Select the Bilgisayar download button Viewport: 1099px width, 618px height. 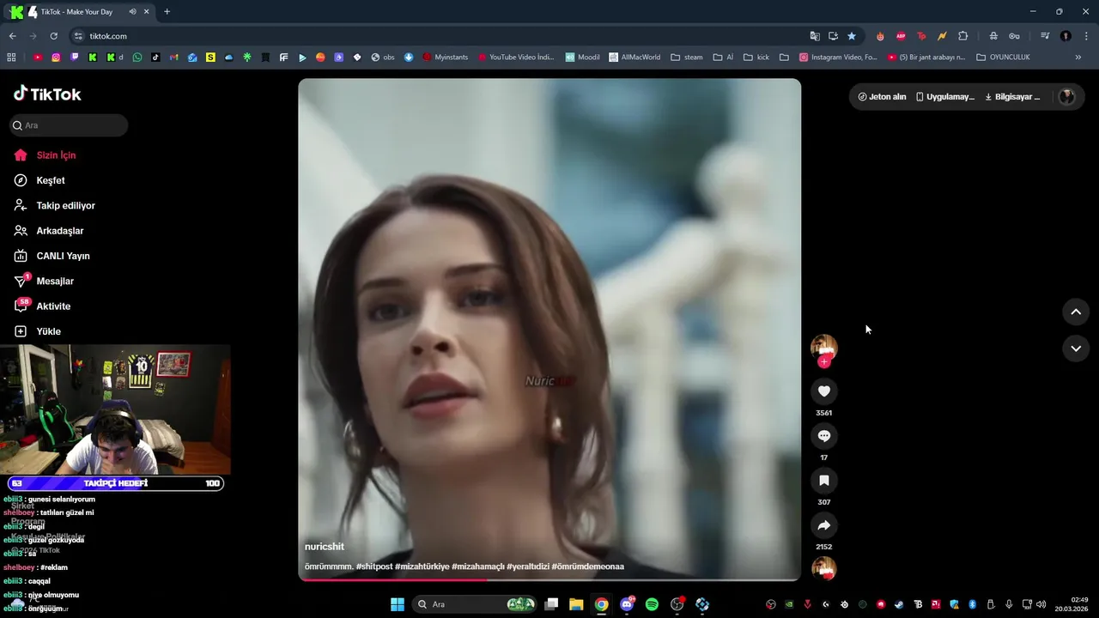click(x=1012, y=97)
